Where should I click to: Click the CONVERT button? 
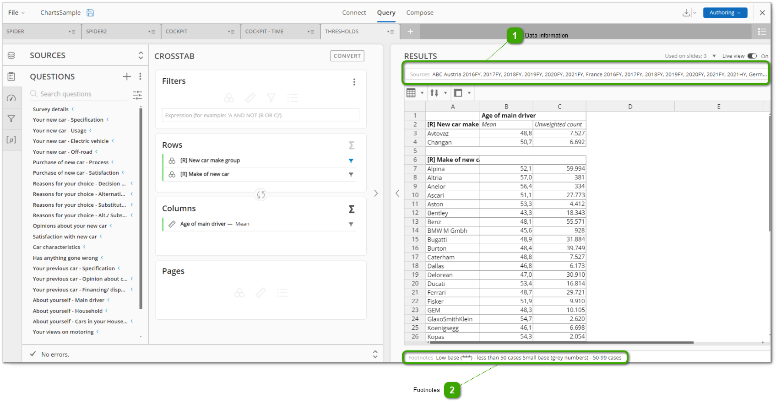click(347, 56)
